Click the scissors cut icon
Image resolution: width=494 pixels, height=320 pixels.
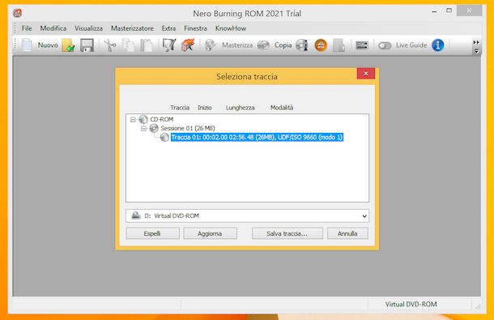(109, 45)
